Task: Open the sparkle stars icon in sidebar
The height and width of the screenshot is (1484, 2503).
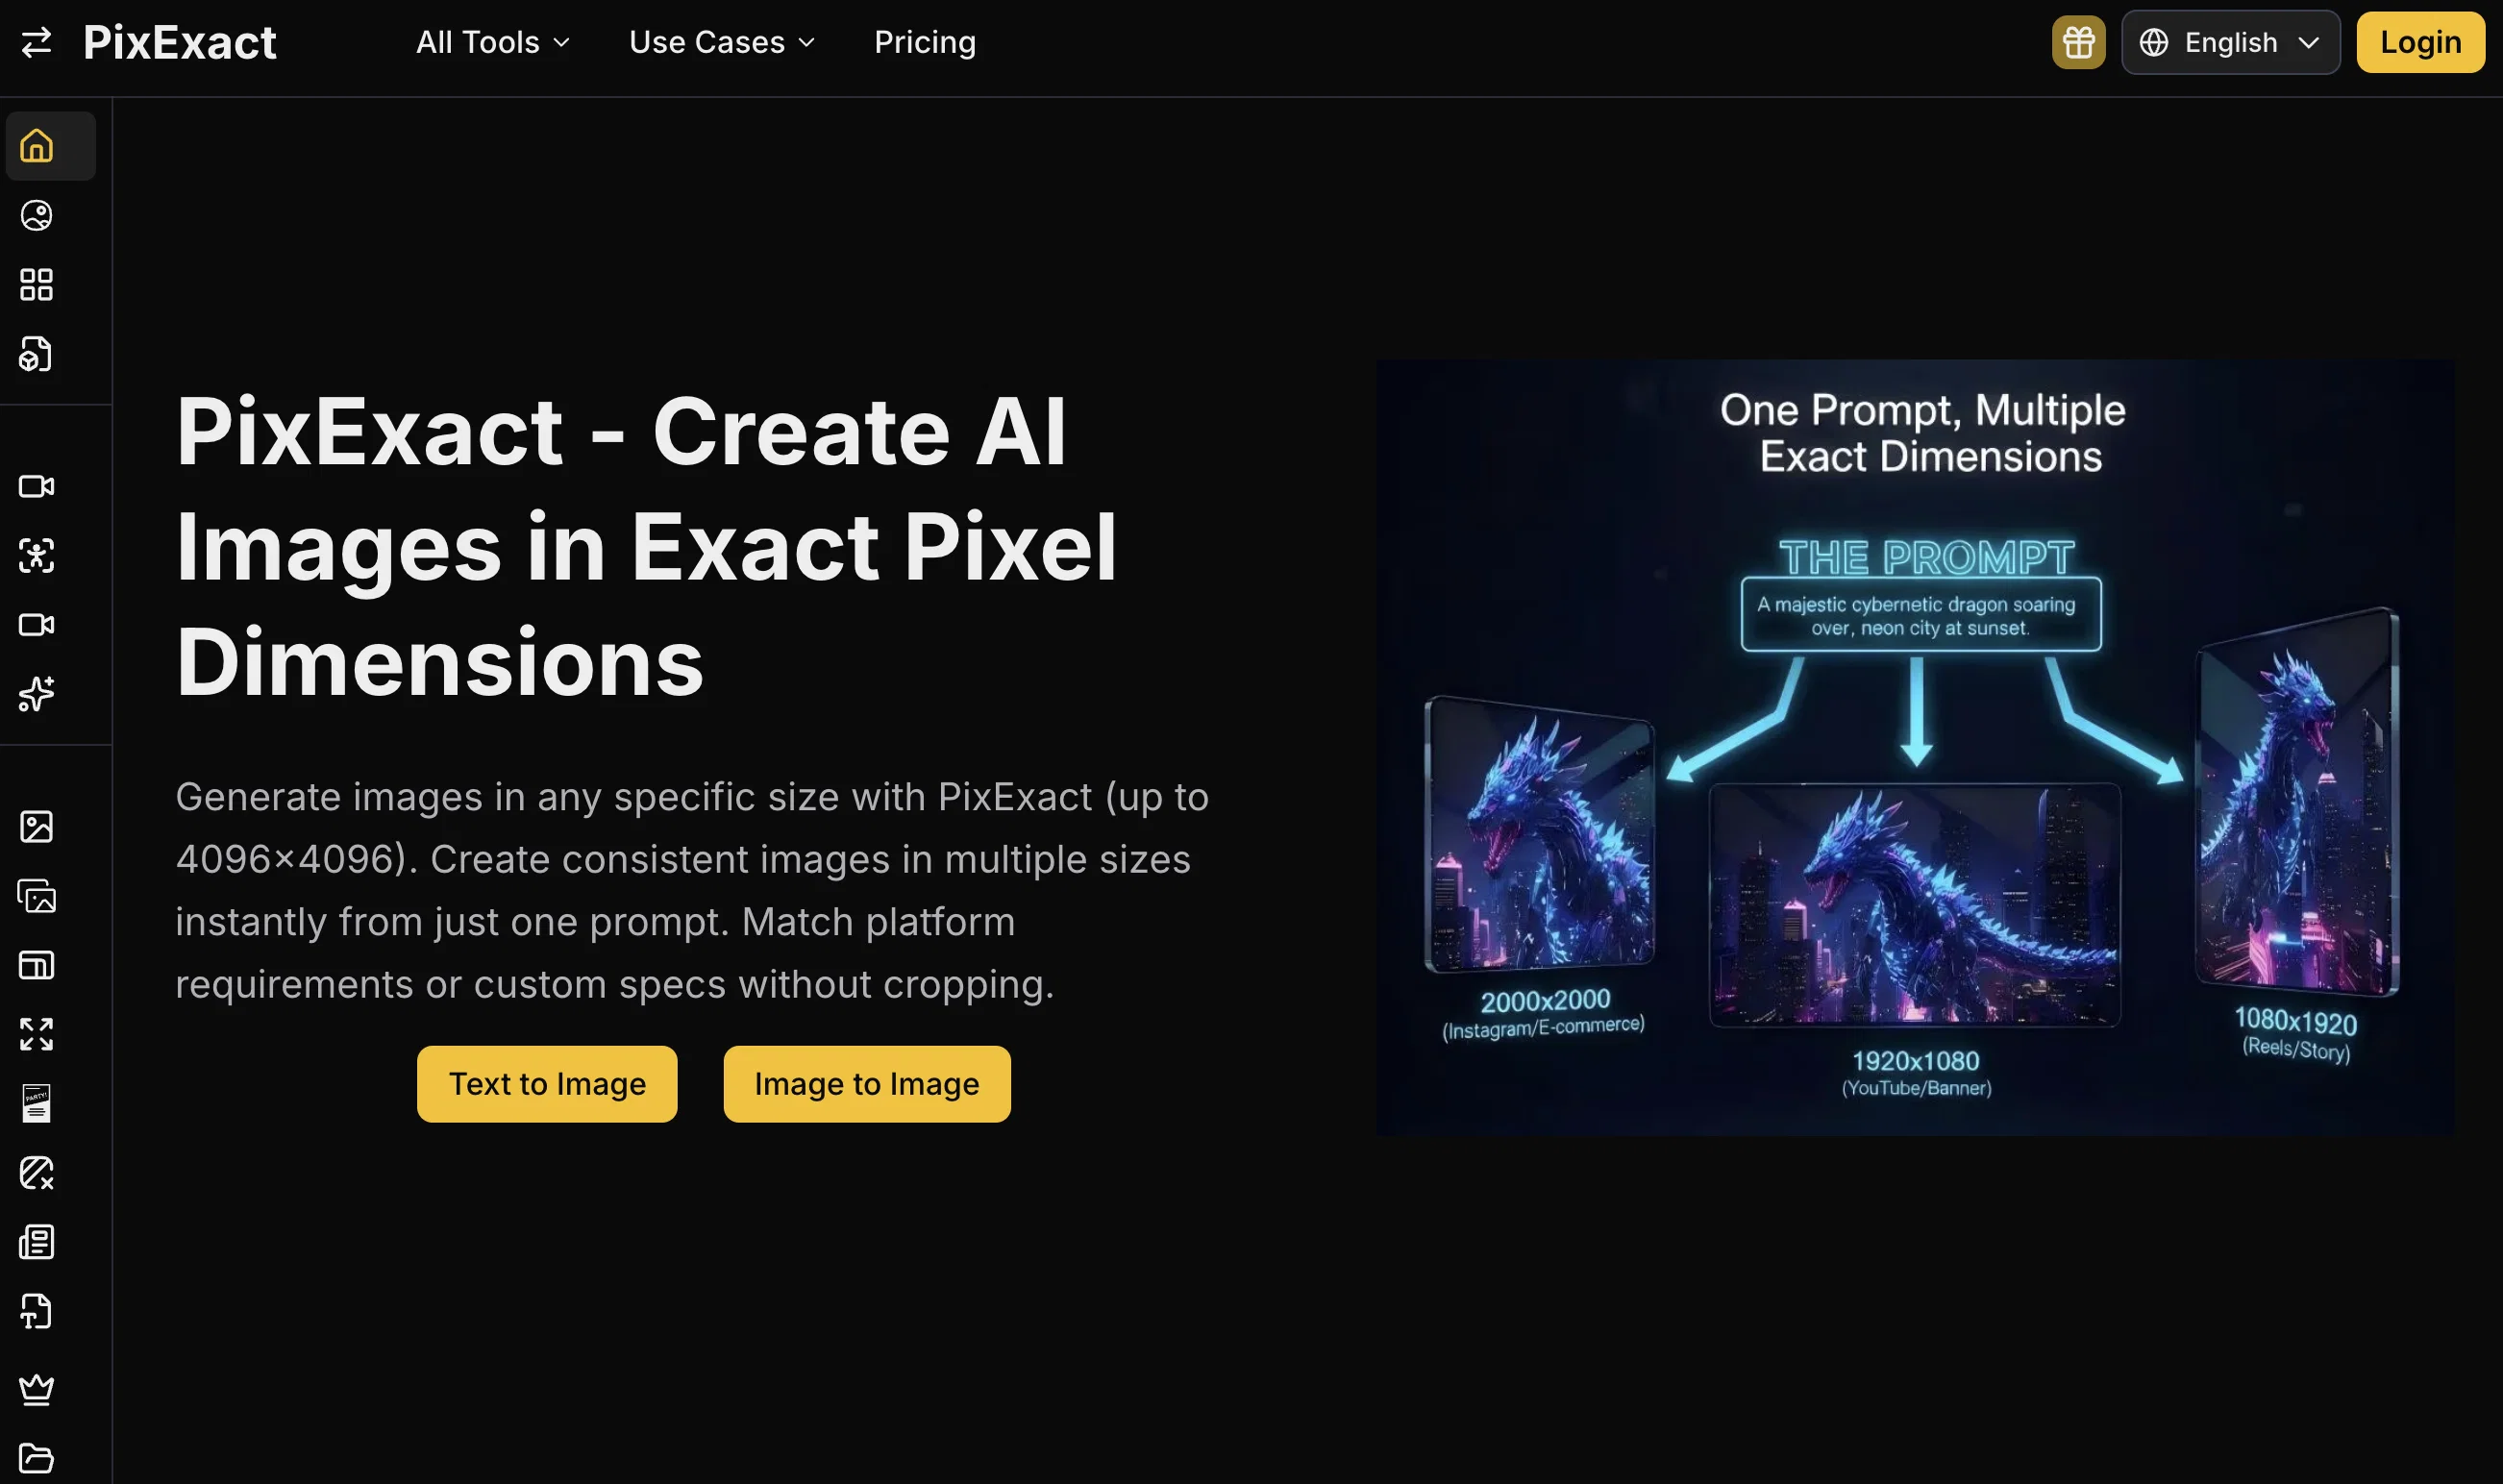Action: click(x=37, y=694)
